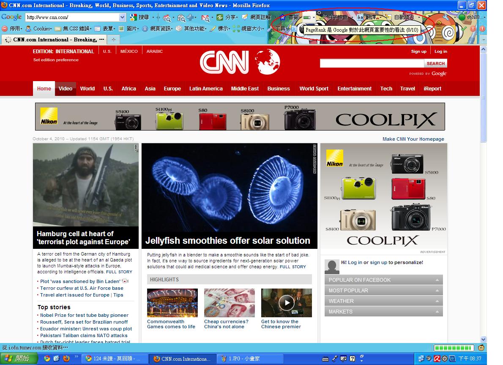Image resolution: width=503 pixels, height=365 pixels.
Task: Click the Disable (停用) red icon
Action: (x=5, y=29)
